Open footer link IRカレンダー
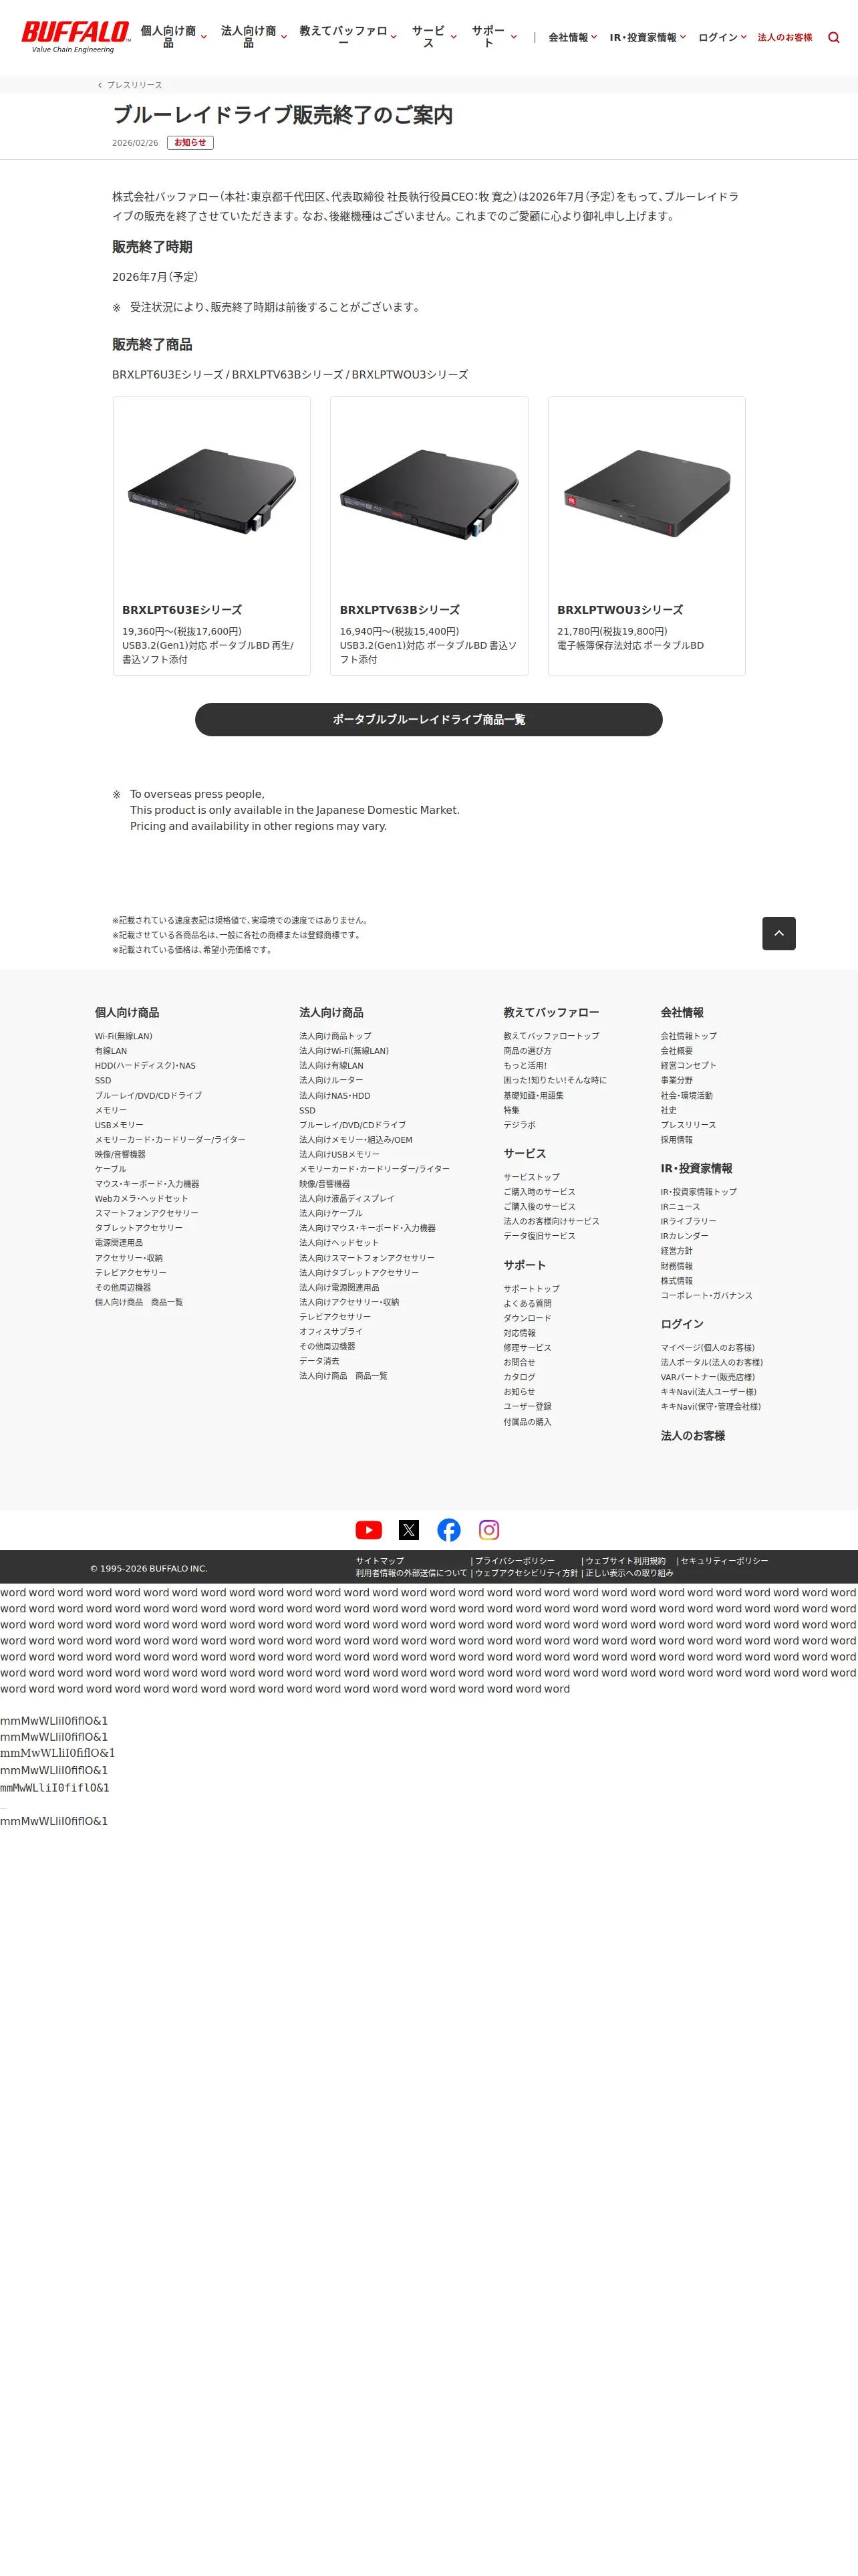Image resolution: width=858 pixels, height=2576 pixels. coord(684,1236)
